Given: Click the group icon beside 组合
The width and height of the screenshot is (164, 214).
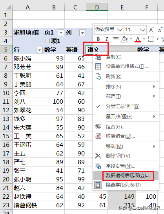Looking at the screenshot, I should (x=98, y=127).
